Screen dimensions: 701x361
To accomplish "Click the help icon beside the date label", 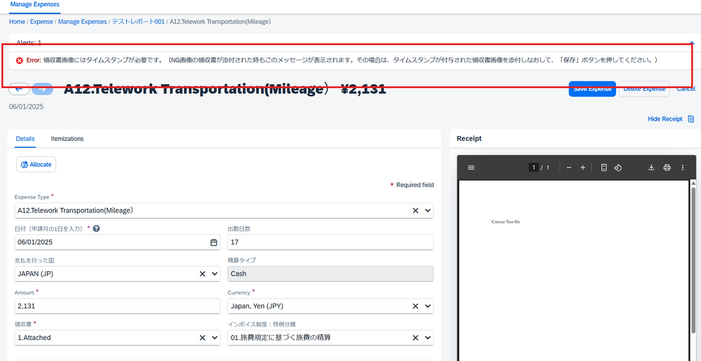I will [96, 229].
